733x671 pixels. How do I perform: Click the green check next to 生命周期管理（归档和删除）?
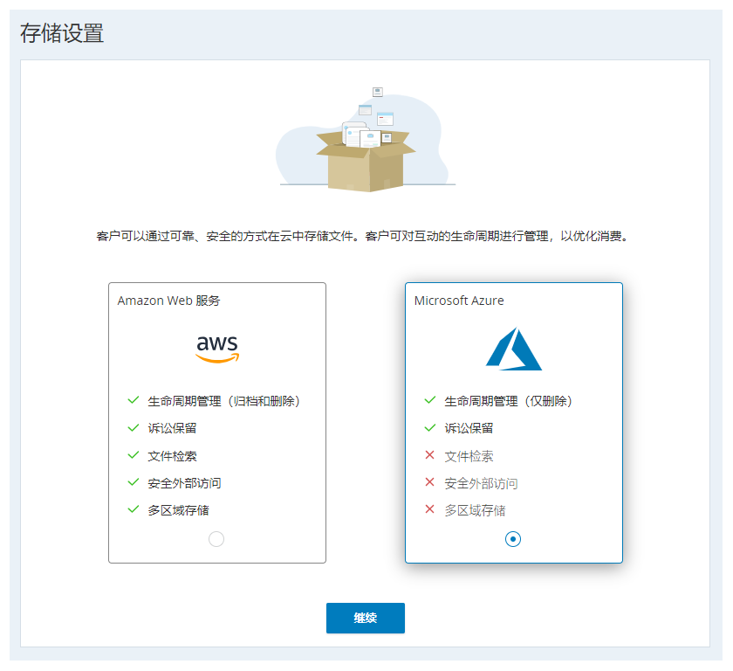pos(134,400)
